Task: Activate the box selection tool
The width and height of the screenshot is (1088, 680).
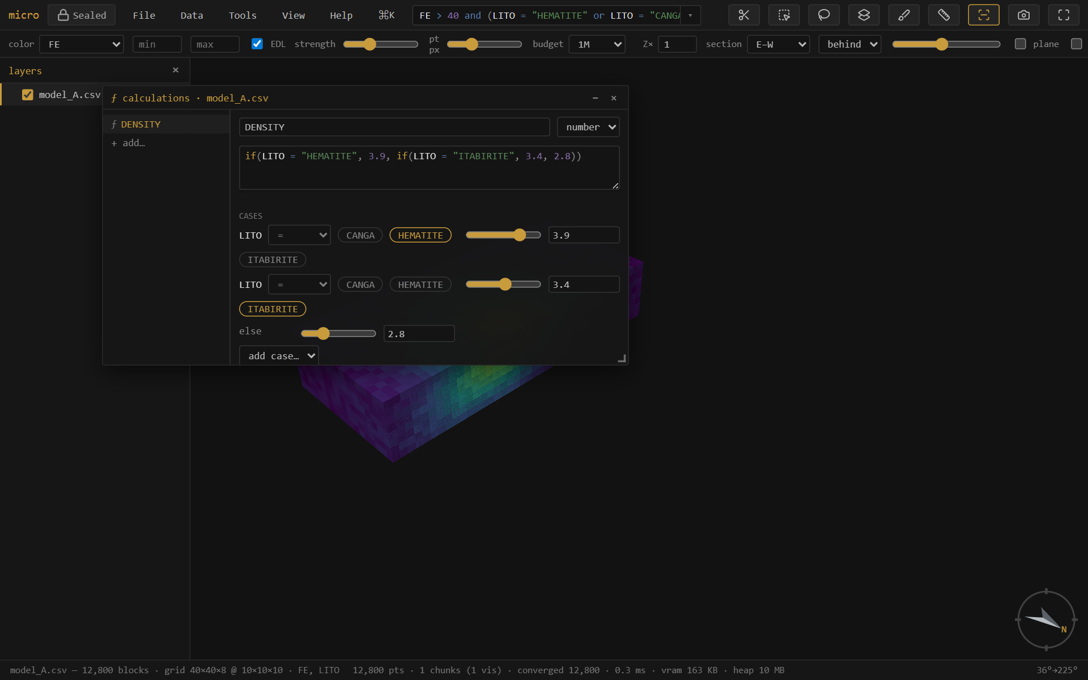Action: (x=784, y=15)
